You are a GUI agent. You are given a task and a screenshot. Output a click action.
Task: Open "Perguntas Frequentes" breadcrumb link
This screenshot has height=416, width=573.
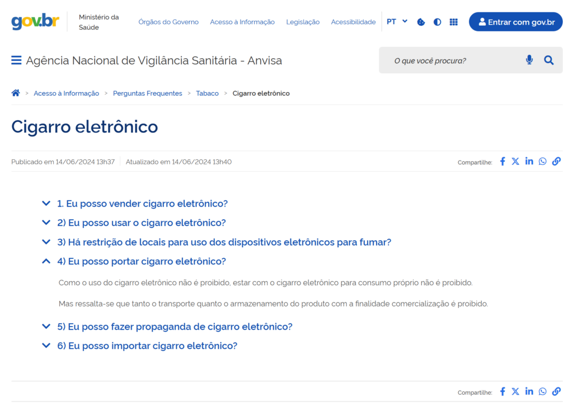(147, 93)
